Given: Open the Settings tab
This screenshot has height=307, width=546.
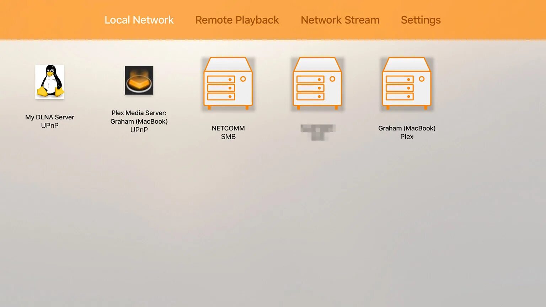Looking at the screenshot, I should click(421, 20).
